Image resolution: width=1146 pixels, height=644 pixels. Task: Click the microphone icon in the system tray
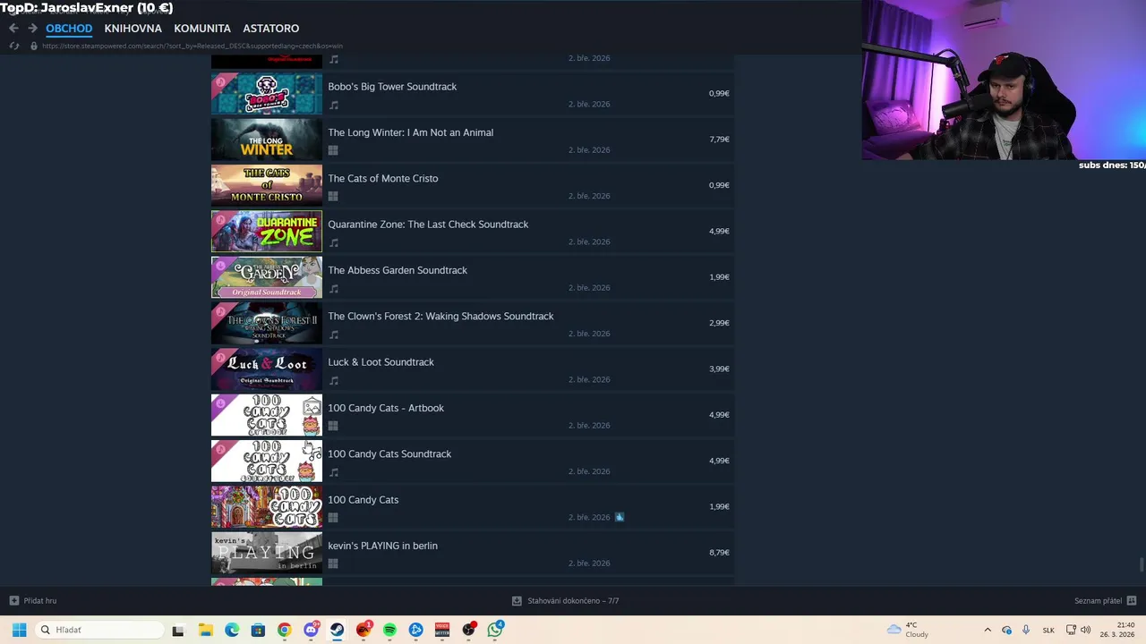point(1026,630)
